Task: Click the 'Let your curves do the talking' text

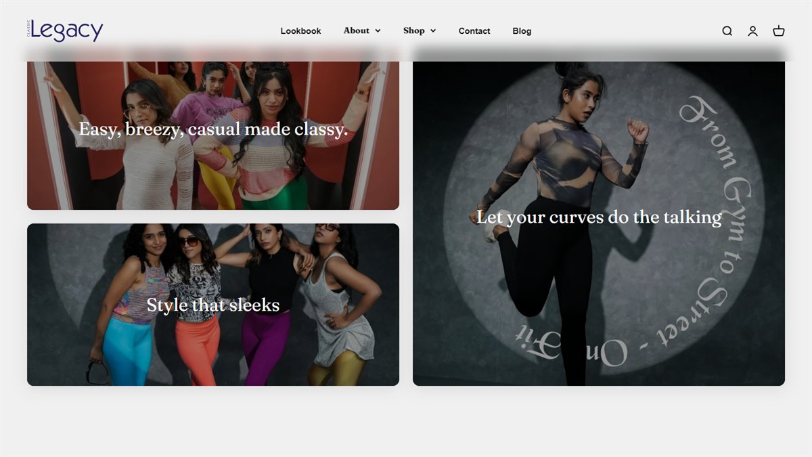Action: click(x=599, y=217)
